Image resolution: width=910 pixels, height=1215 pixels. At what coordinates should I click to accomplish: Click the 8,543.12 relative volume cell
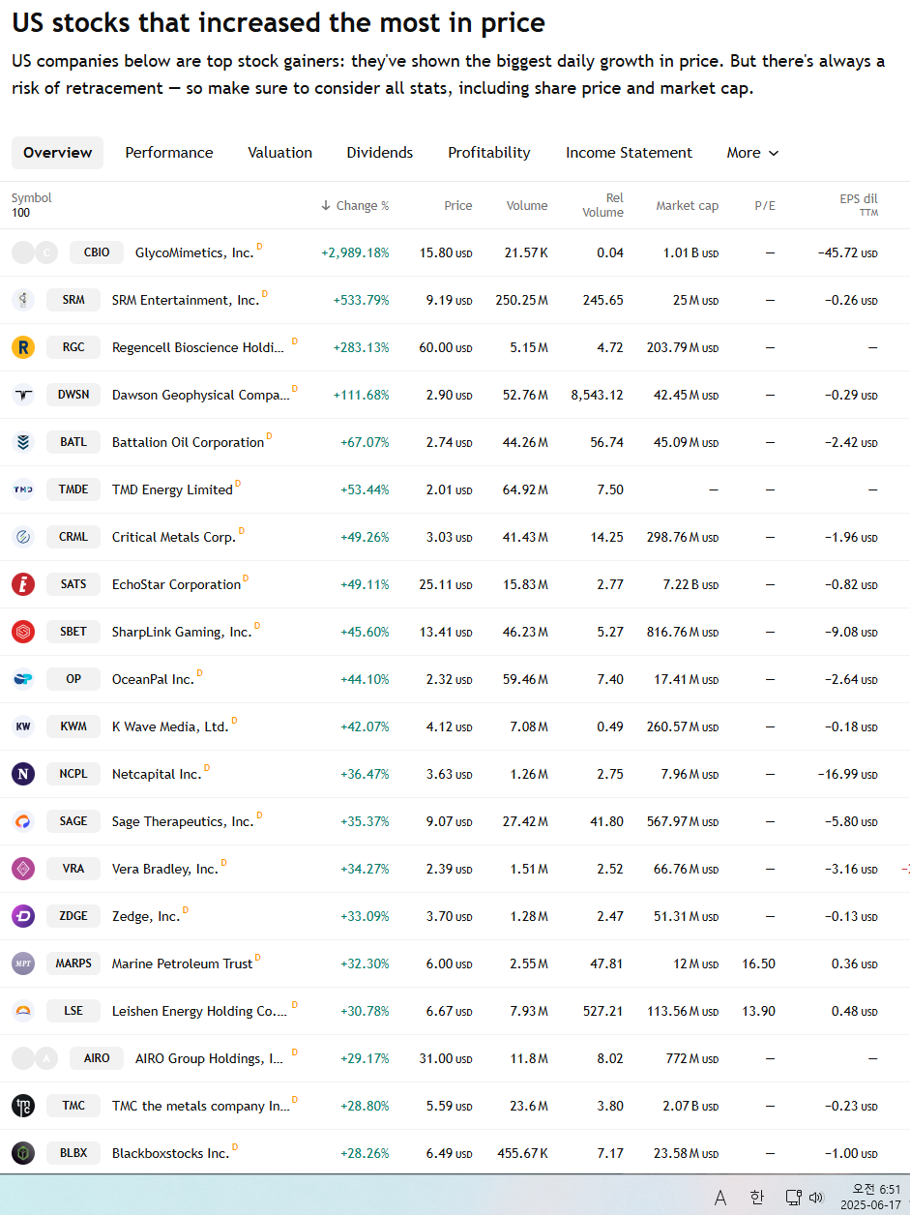point(597,395)
